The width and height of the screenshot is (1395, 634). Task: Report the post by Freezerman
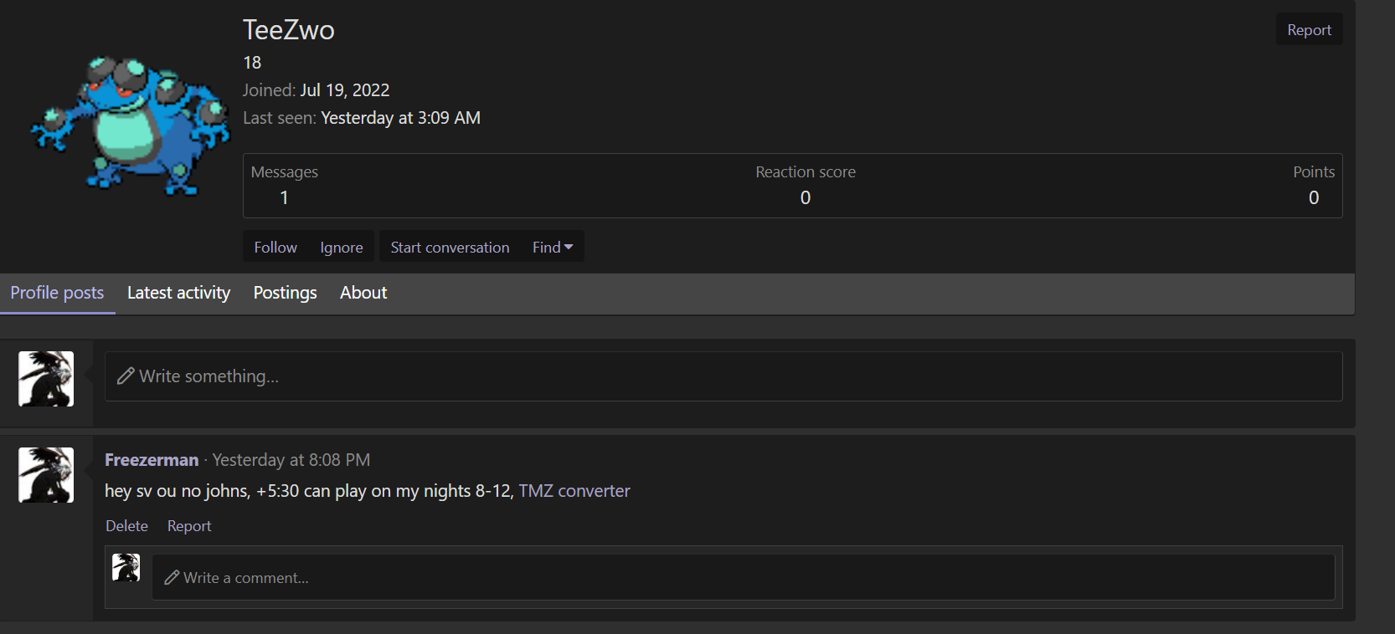pyautogui.click(x=189, y=526)
